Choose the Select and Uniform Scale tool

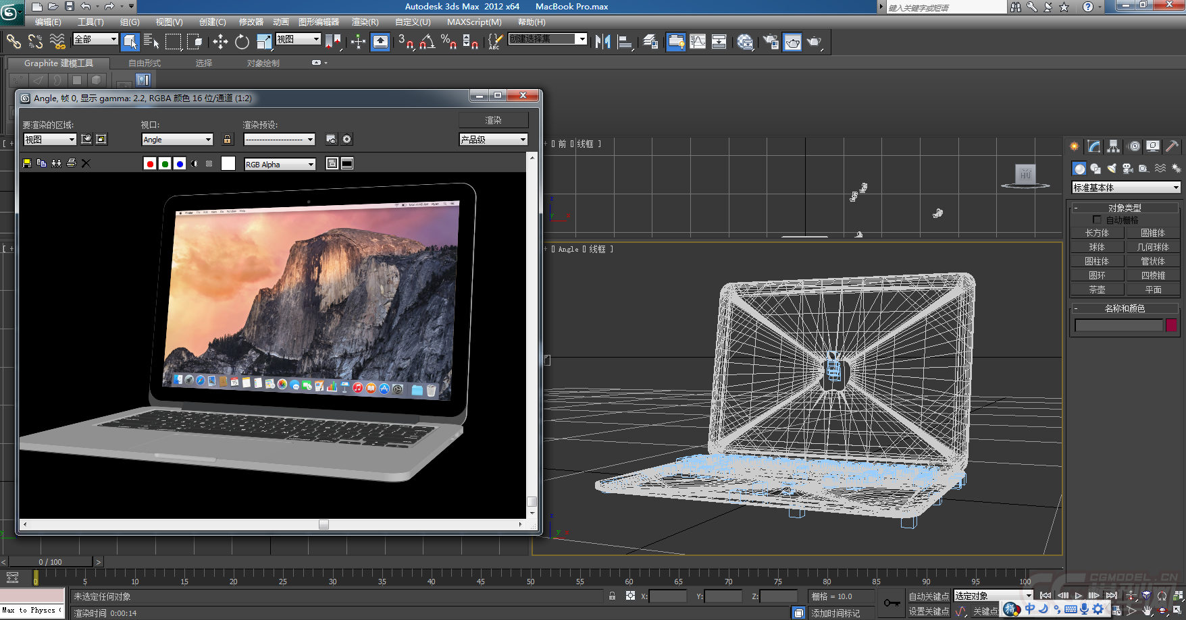[x=264, y=42]
